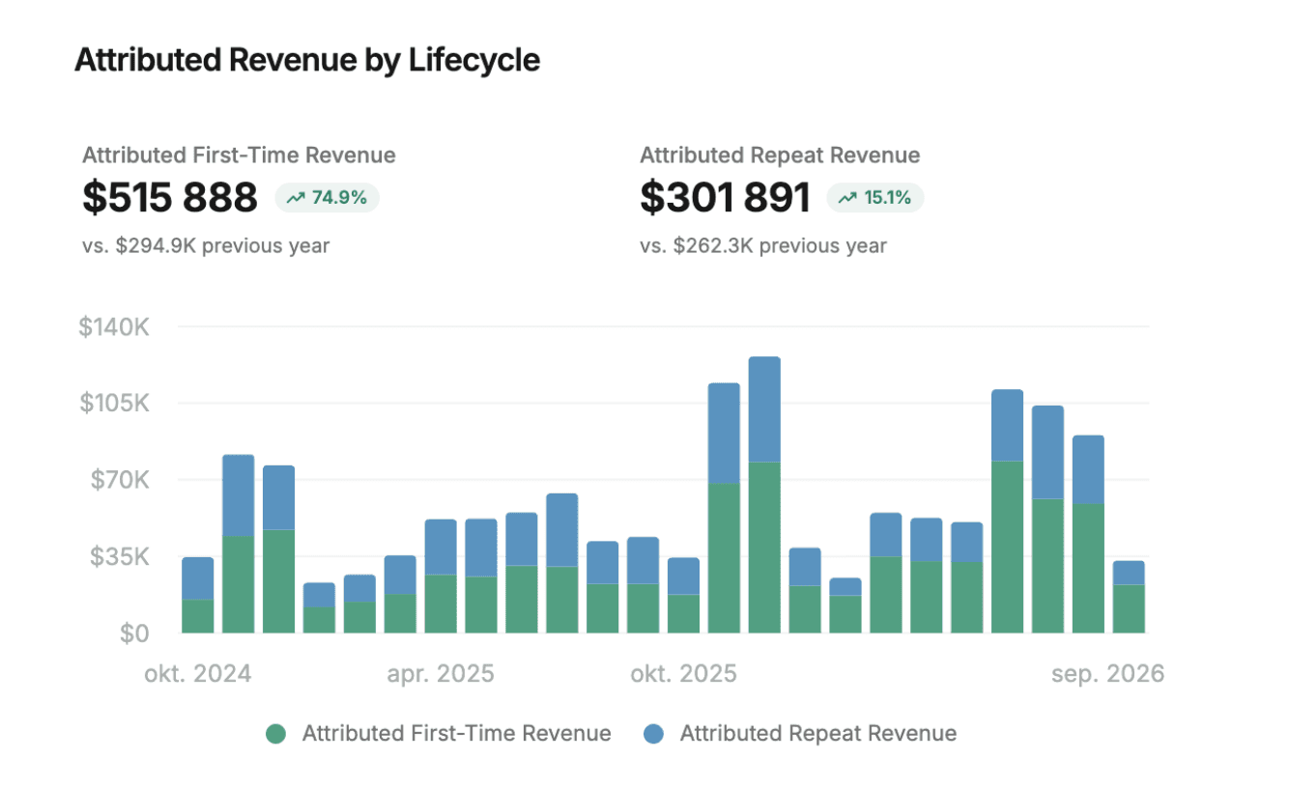Screen dimensions: 1289x788
Task: Click the green First-Time Revenue legend dot
Action: 276,734
